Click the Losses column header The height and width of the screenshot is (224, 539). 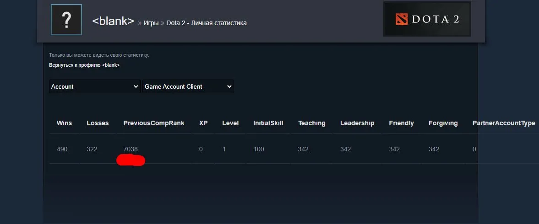tap(98, 123)
